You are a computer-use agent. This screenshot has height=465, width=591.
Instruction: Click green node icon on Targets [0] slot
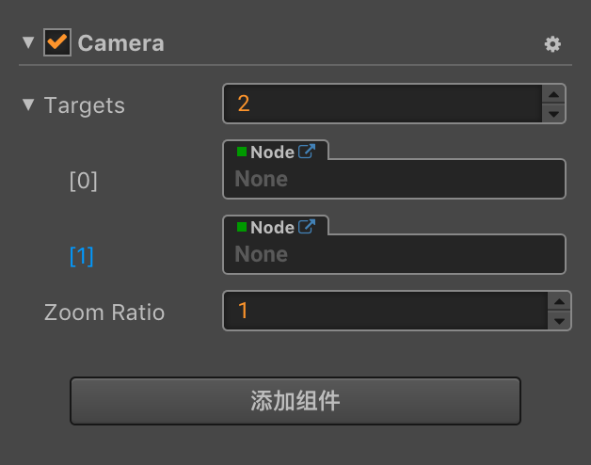242,152
